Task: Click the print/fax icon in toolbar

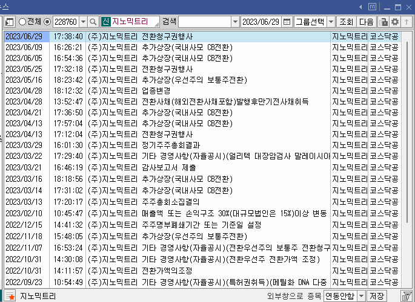Action: (x=383, y=22)
